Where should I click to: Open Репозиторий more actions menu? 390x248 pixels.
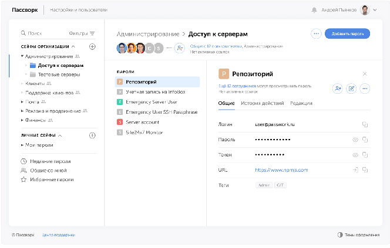pos(365,89)
